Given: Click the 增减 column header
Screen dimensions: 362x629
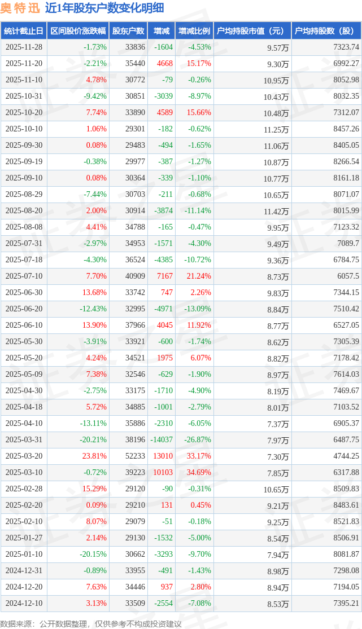Looking at the screenshot, I should coord(161,31).
